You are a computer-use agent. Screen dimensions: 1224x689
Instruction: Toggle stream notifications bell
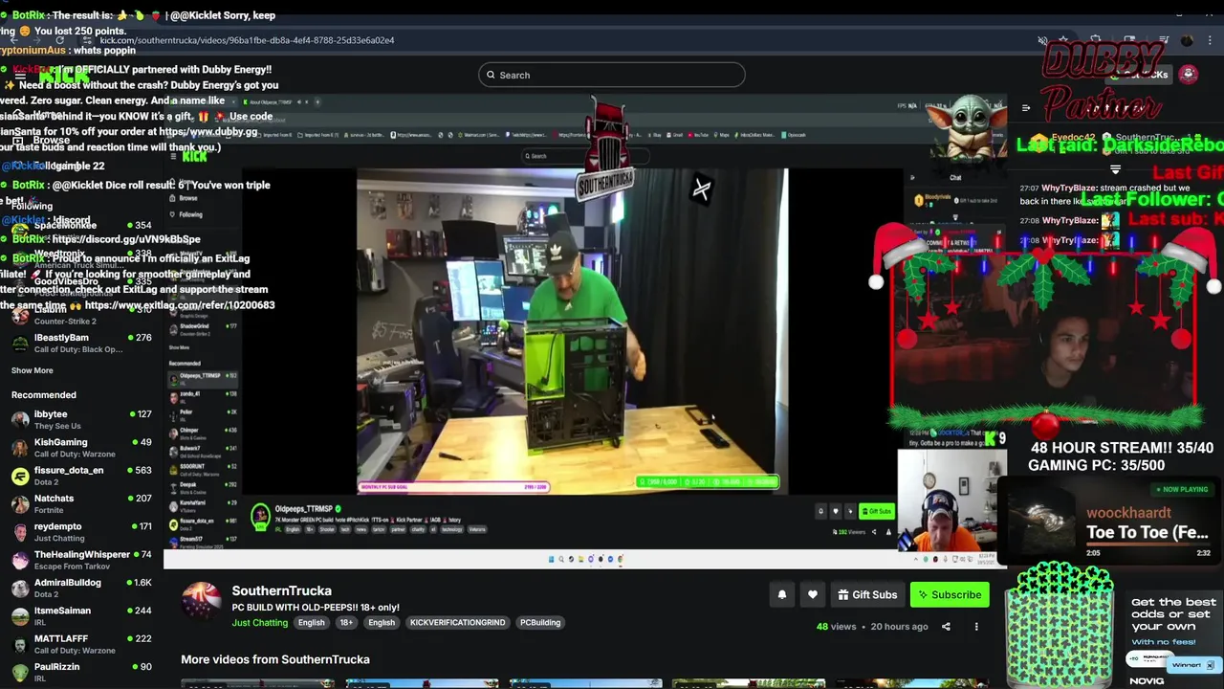point(781,594)
